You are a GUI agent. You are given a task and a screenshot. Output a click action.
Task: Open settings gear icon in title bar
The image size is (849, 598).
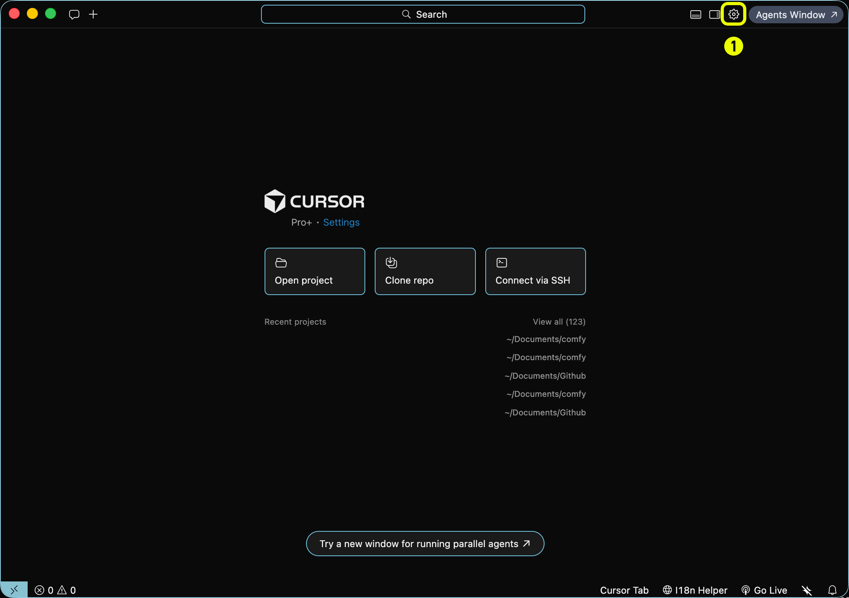point(733,15)
